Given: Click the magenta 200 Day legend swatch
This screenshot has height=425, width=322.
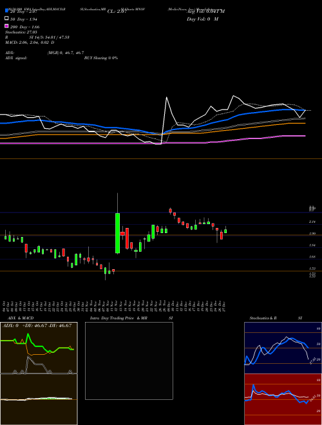Looking at the screenshot, I should [6, 26].
